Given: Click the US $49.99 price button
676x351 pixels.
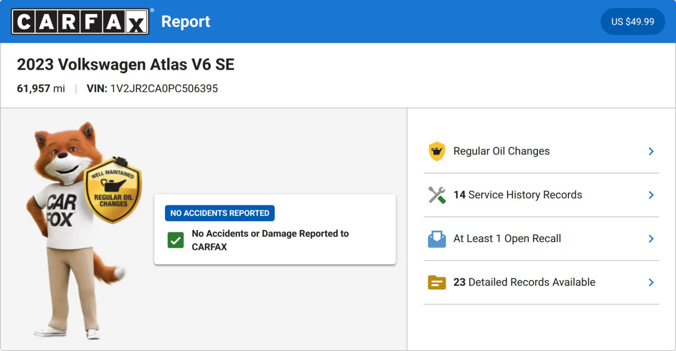Looking at the screenshot, I should point(633,21).
